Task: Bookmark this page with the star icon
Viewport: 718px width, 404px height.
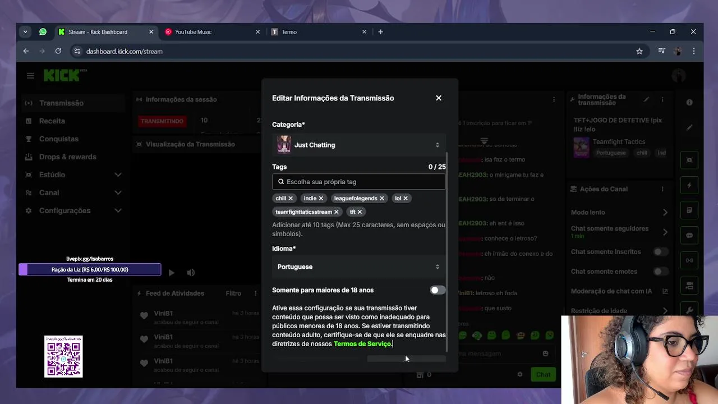Action: 639,51
